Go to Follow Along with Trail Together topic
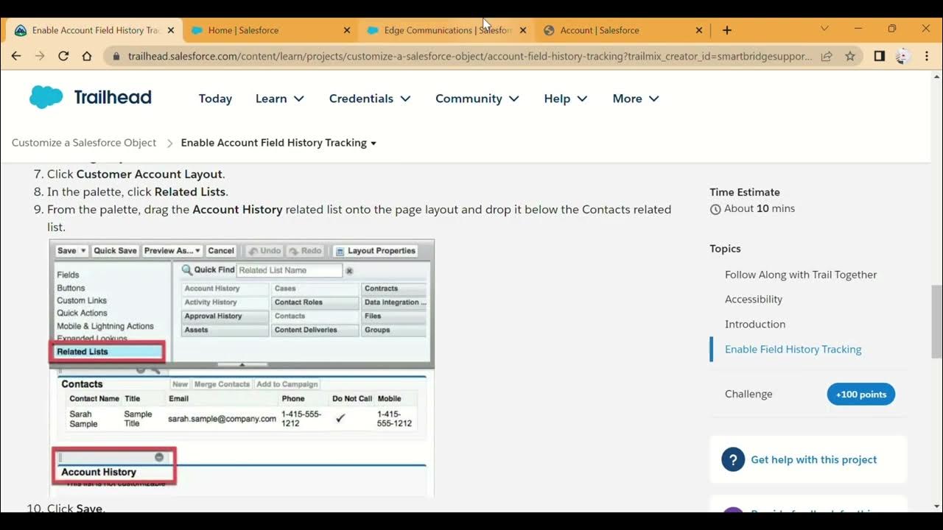Viewport: 943px width, 530px height. [801, 275]
